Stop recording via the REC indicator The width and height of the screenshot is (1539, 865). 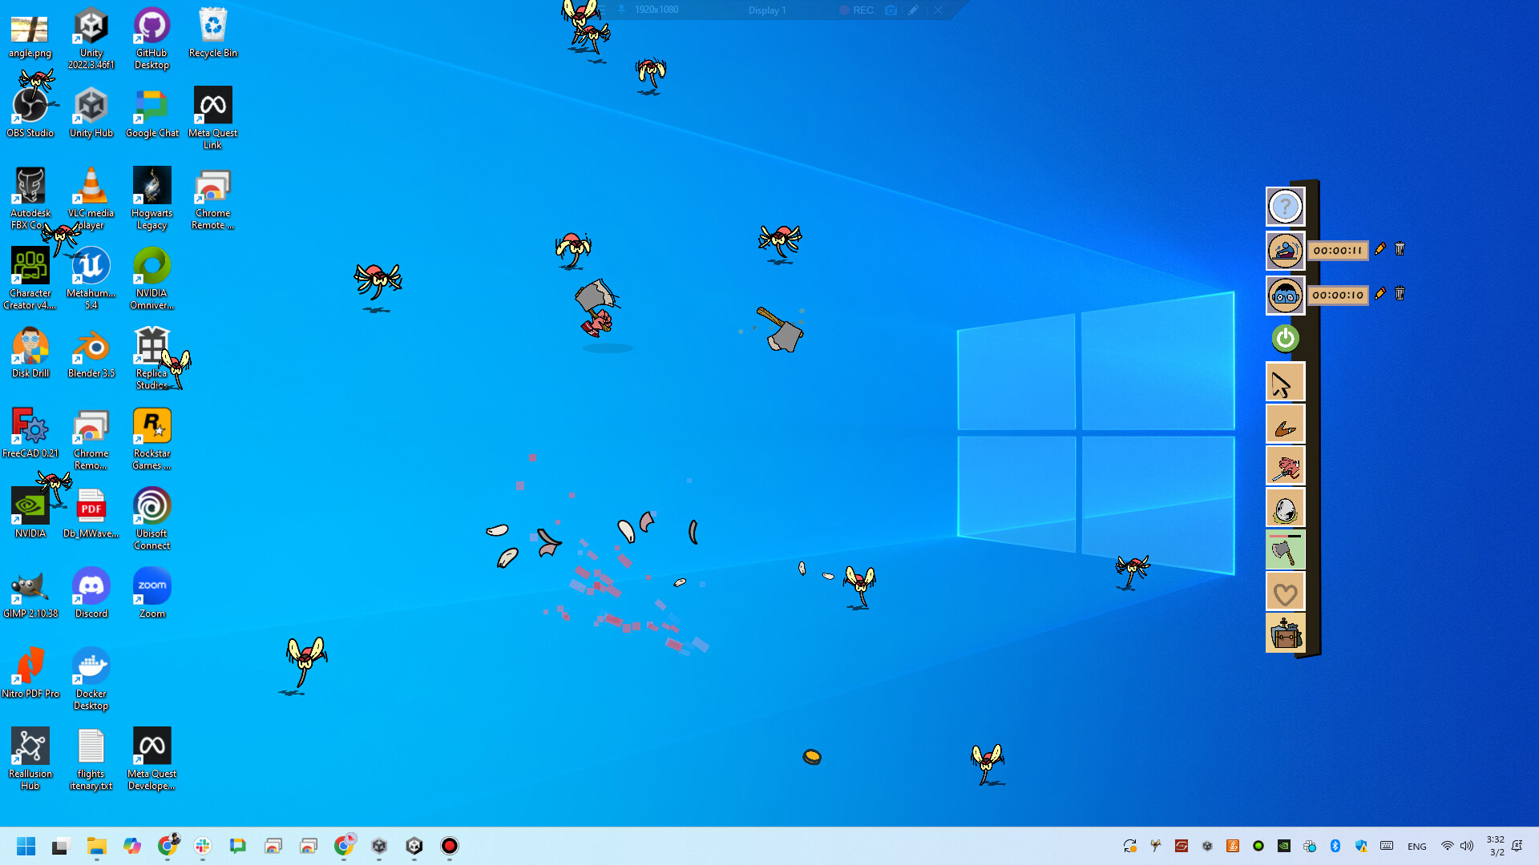click(856, 10)
